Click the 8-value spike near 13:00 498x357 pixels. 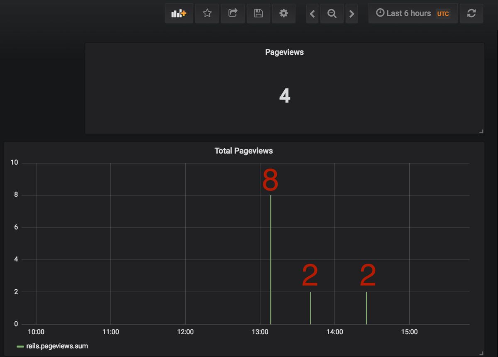pyautogui.click(x=271, y=259)
